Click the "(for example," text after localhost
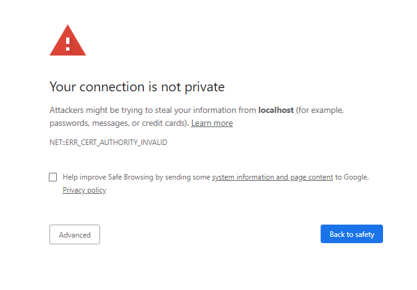The height and width of the screenshot is (290, 417). click(319, 110)
